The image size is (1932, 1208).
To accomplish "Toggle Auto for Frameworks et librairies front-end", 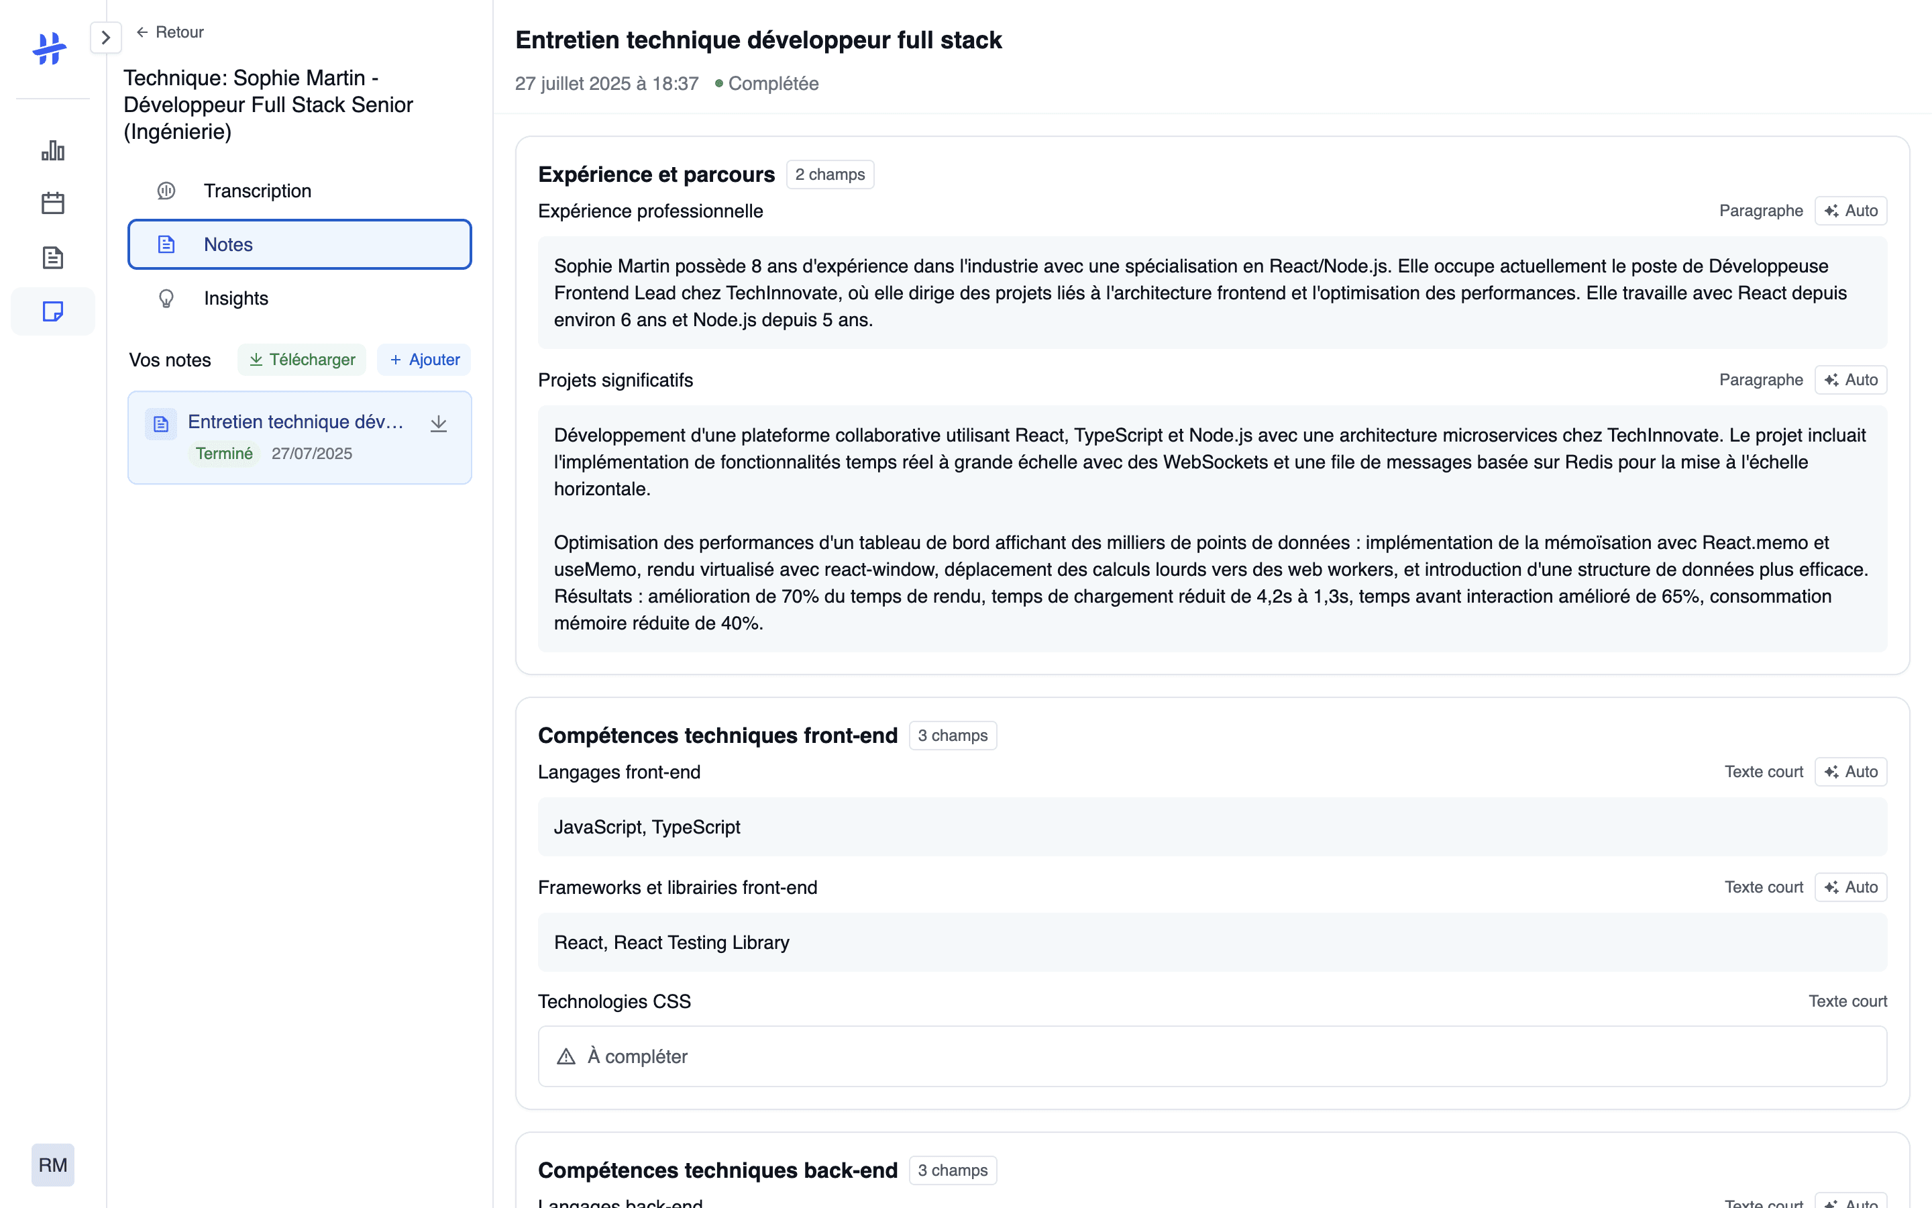I will [1849, 887].
